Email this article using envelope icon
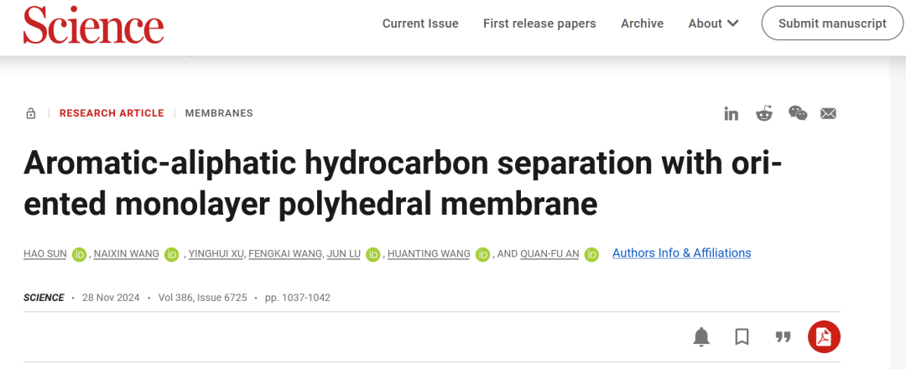Screen dimensions: 906x369 (x=829, y=114)
